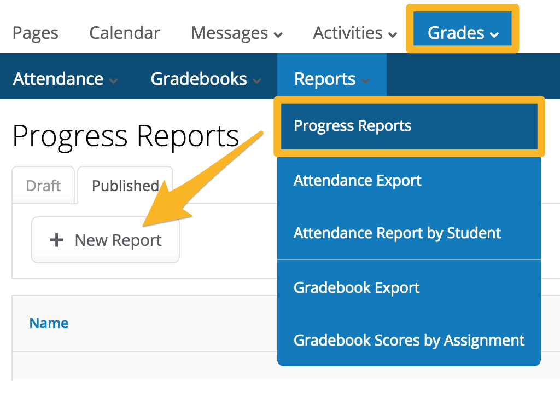Choose Gradebook Export menu entry

(x=357, y=287)
